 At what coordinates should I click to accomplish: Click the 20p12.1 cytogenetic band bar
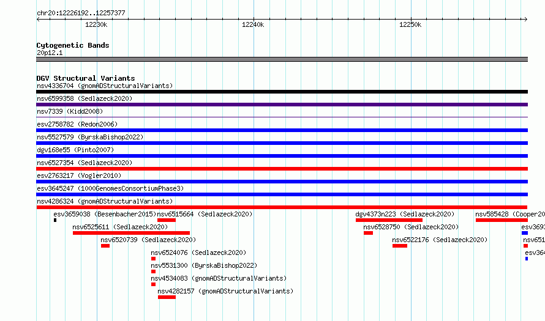point(282,59)
